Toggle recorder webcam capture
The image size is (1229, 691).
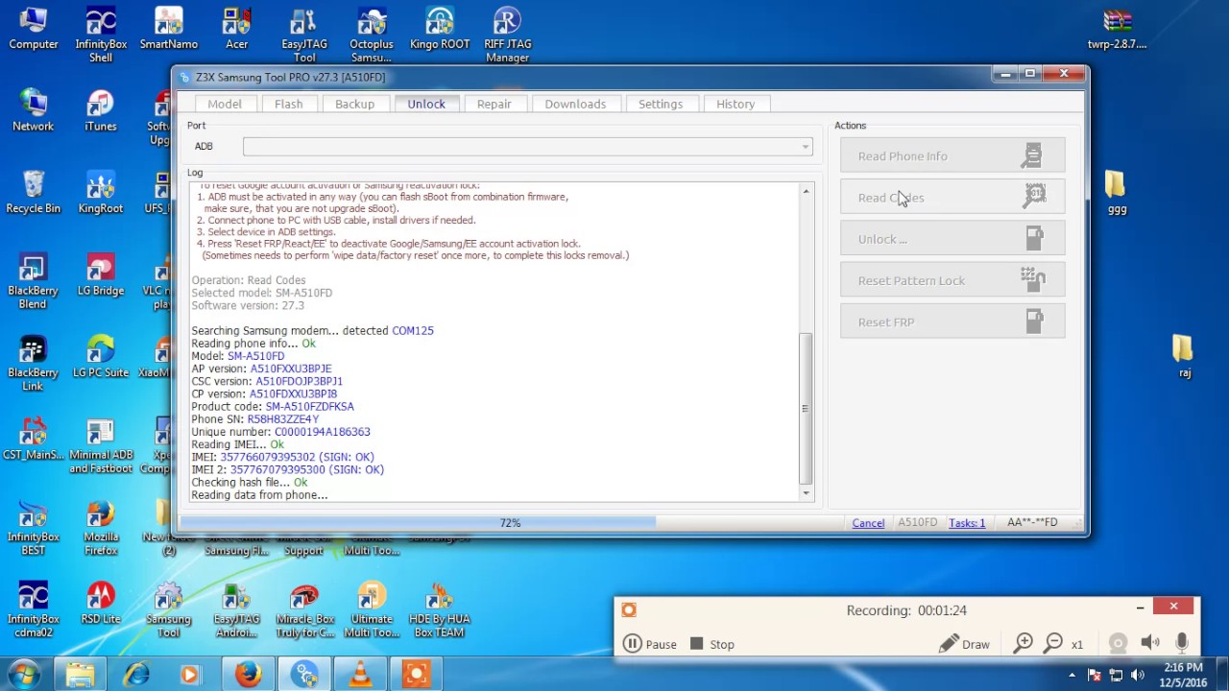pyautogui.click(x=1118, y=643)
